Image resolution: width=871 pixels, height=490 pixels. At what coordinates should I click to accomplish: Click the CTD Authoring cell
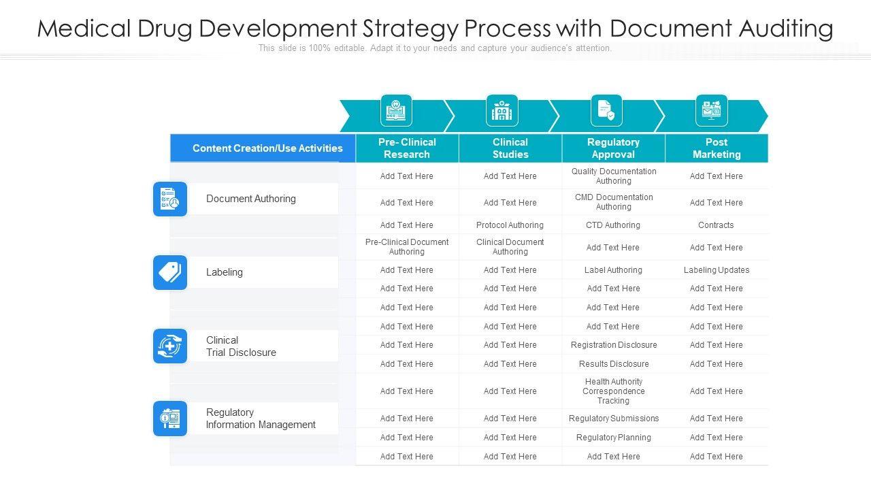(613, 225)
